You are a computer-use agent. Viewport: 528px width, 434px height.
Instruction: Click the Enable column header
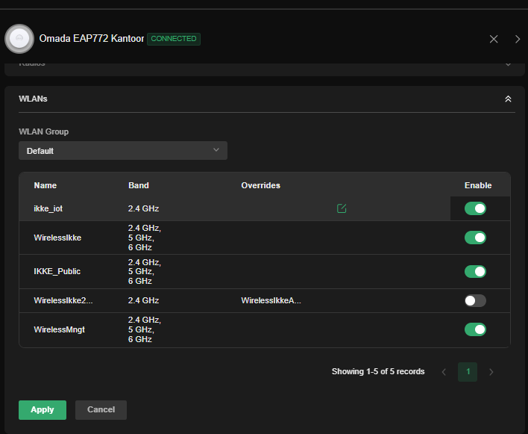pyautogui.click(x=478, y=185)
